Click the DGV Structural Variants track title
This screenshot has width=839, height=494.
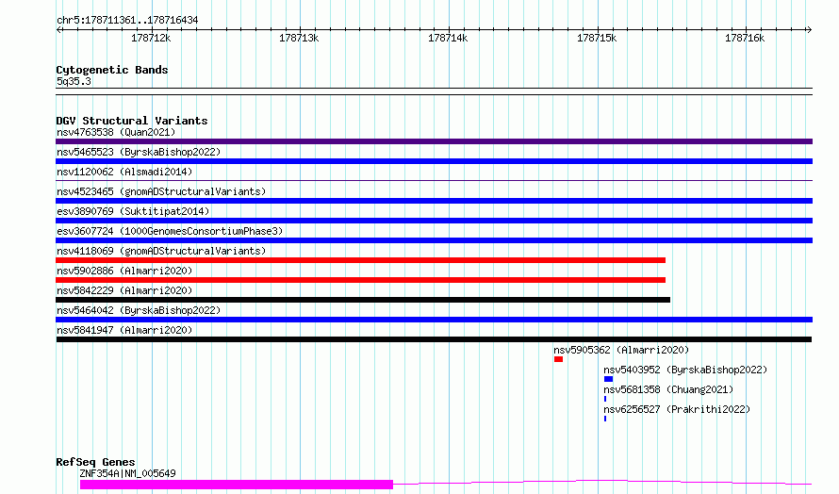click(132, 121)
